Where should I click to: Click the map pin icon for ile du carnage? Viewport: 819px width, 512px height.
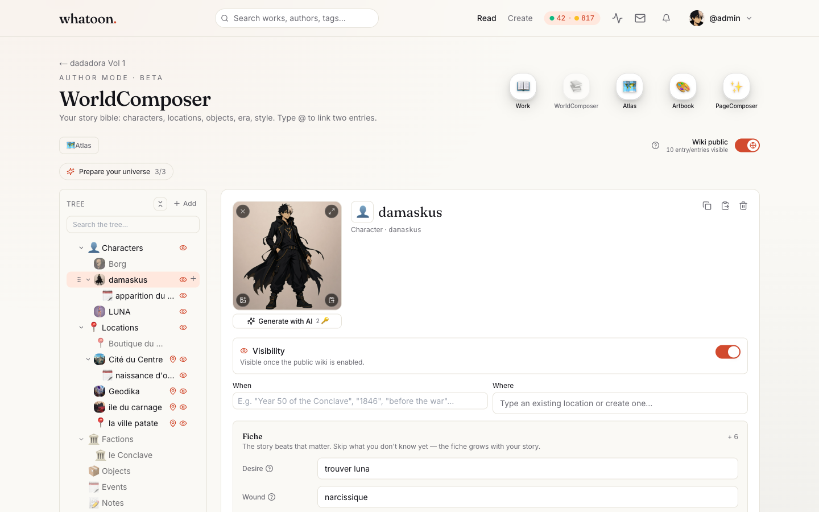(x=173, y=407)
